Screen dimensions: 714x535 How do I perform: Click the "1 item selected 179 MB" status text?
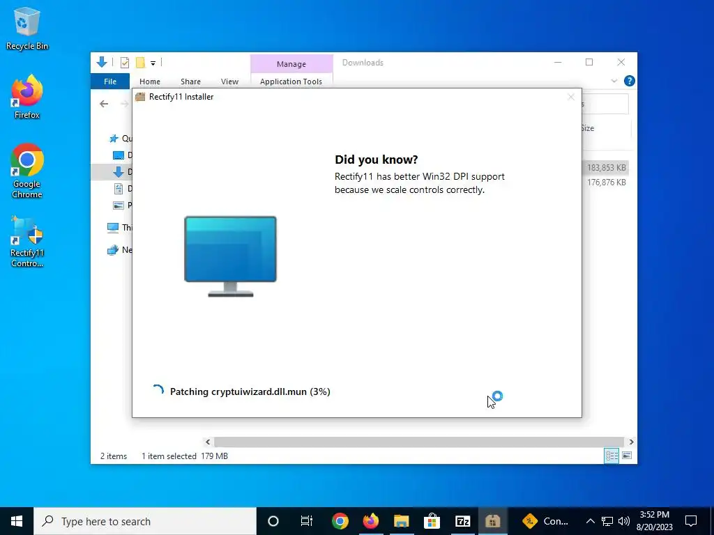[184, 456]
